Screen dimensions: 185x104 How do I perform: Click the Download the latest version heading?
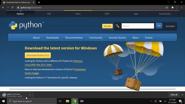[x=61, y=48]
